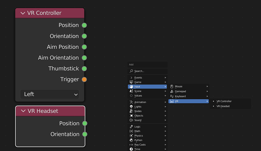Viewport: 261px width, 151px height.
Task: Open the Gamepad input submenu
Action: [x=189, y=91]
